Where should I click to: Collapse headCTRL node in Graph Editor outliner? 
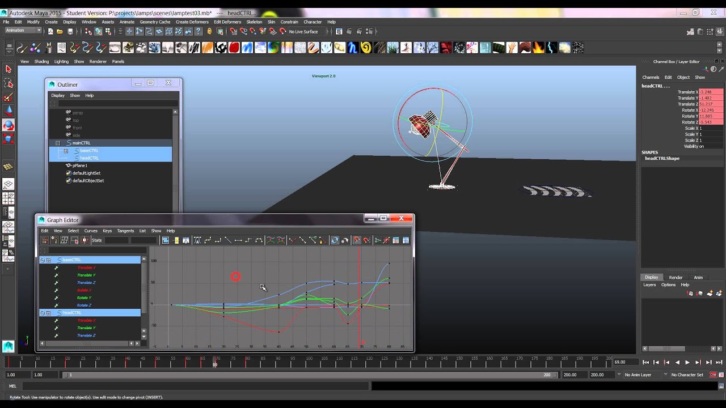43,313
